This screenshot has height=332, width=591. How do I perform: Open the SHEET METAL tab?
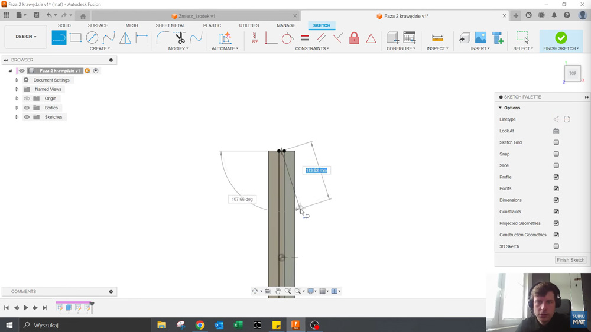(170, 25)
